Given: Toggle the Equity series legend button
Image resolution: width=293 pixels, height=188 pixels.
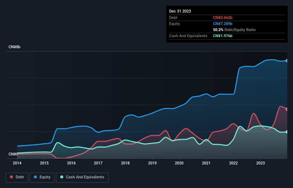Looking at the screenshot, I should click(x=42, y=177).
